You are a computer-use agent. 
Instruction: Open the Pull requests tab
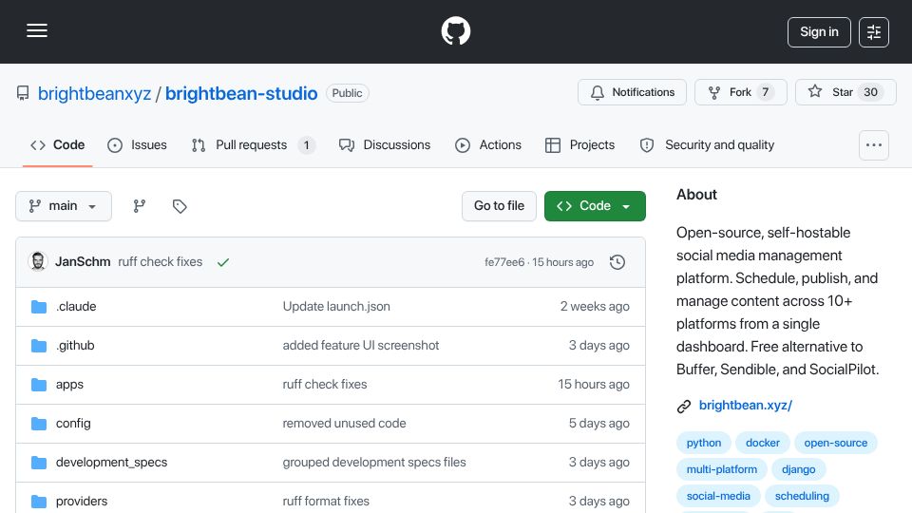coord(253,144)
